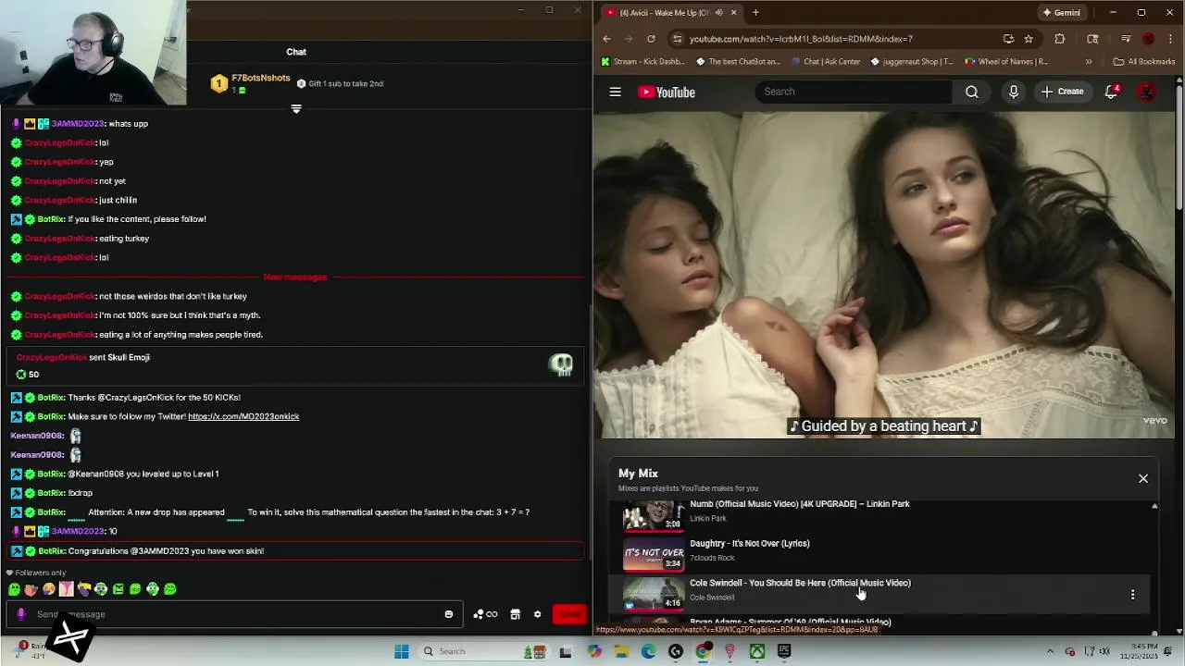The image size is (1185, 666).
Task: Open Windows Start menu
Action: click(x=402, y=651)
